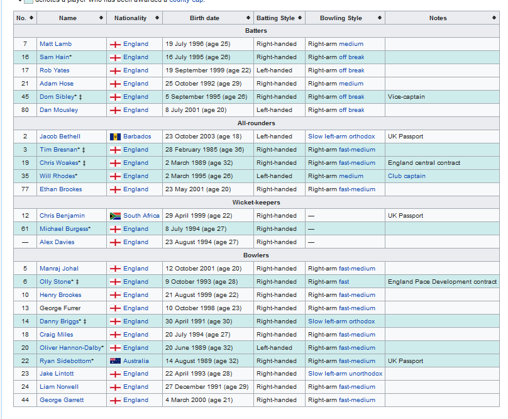
Task: Follow the Ryan Sidebottom name link
Action: coord(65,361)
